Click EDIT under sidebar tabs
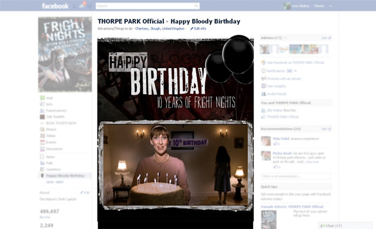Image resolution: width=376 pixels, height=229 pixels. [60, 182]
